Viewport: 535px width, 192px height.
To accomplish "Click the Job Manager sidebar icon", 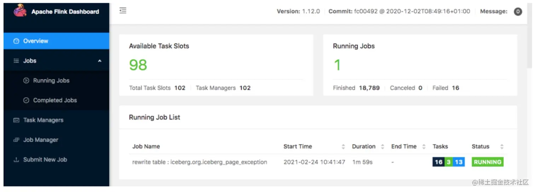I will click(16, 140).
